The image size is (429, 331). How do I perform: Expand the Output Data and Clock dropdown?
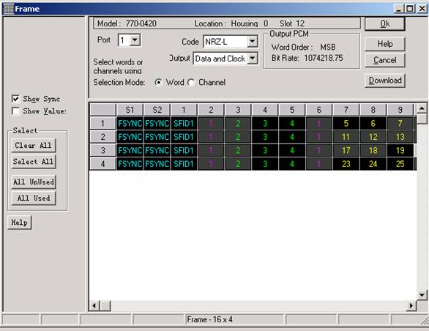click(x=252, y=59)
